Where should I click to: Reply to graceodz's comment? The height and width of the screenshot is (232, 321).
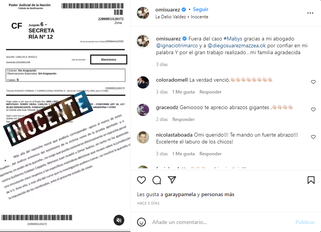(x=183, y=119)
